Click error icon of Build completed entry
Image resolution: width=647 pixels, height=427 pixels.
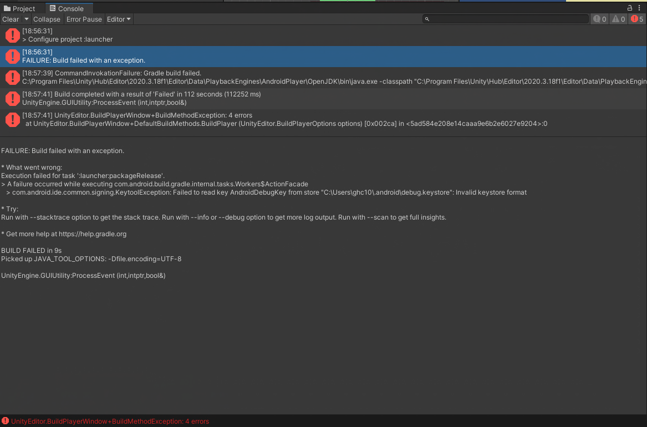tap(12, 99)
